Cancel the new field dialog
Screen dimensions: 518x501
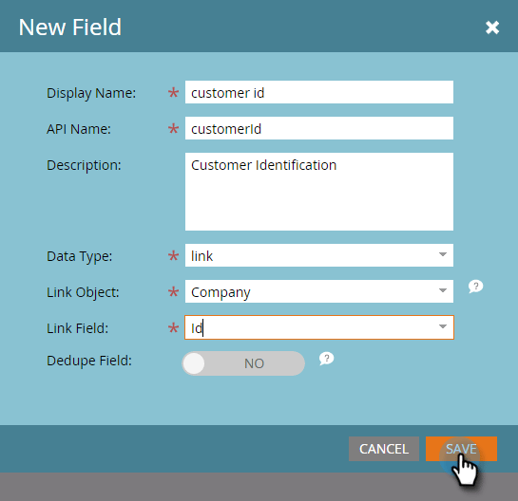(384, 449)
